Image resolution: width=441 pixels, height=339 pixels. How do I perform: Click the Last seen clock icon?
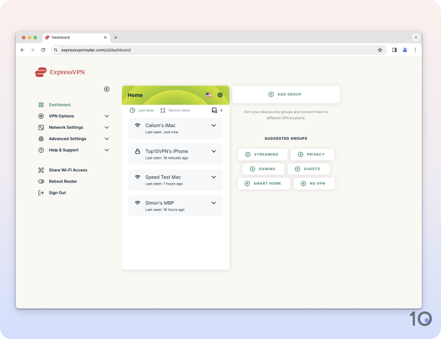click(132, 111)
